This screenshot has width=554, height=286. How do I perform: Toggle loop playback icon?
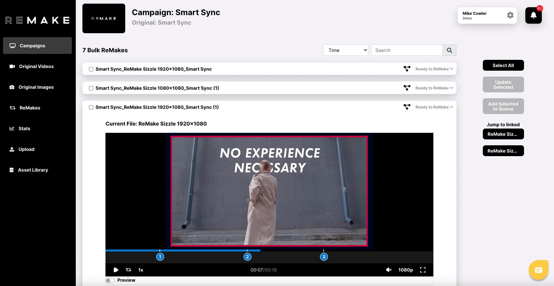tap(129, 270)
